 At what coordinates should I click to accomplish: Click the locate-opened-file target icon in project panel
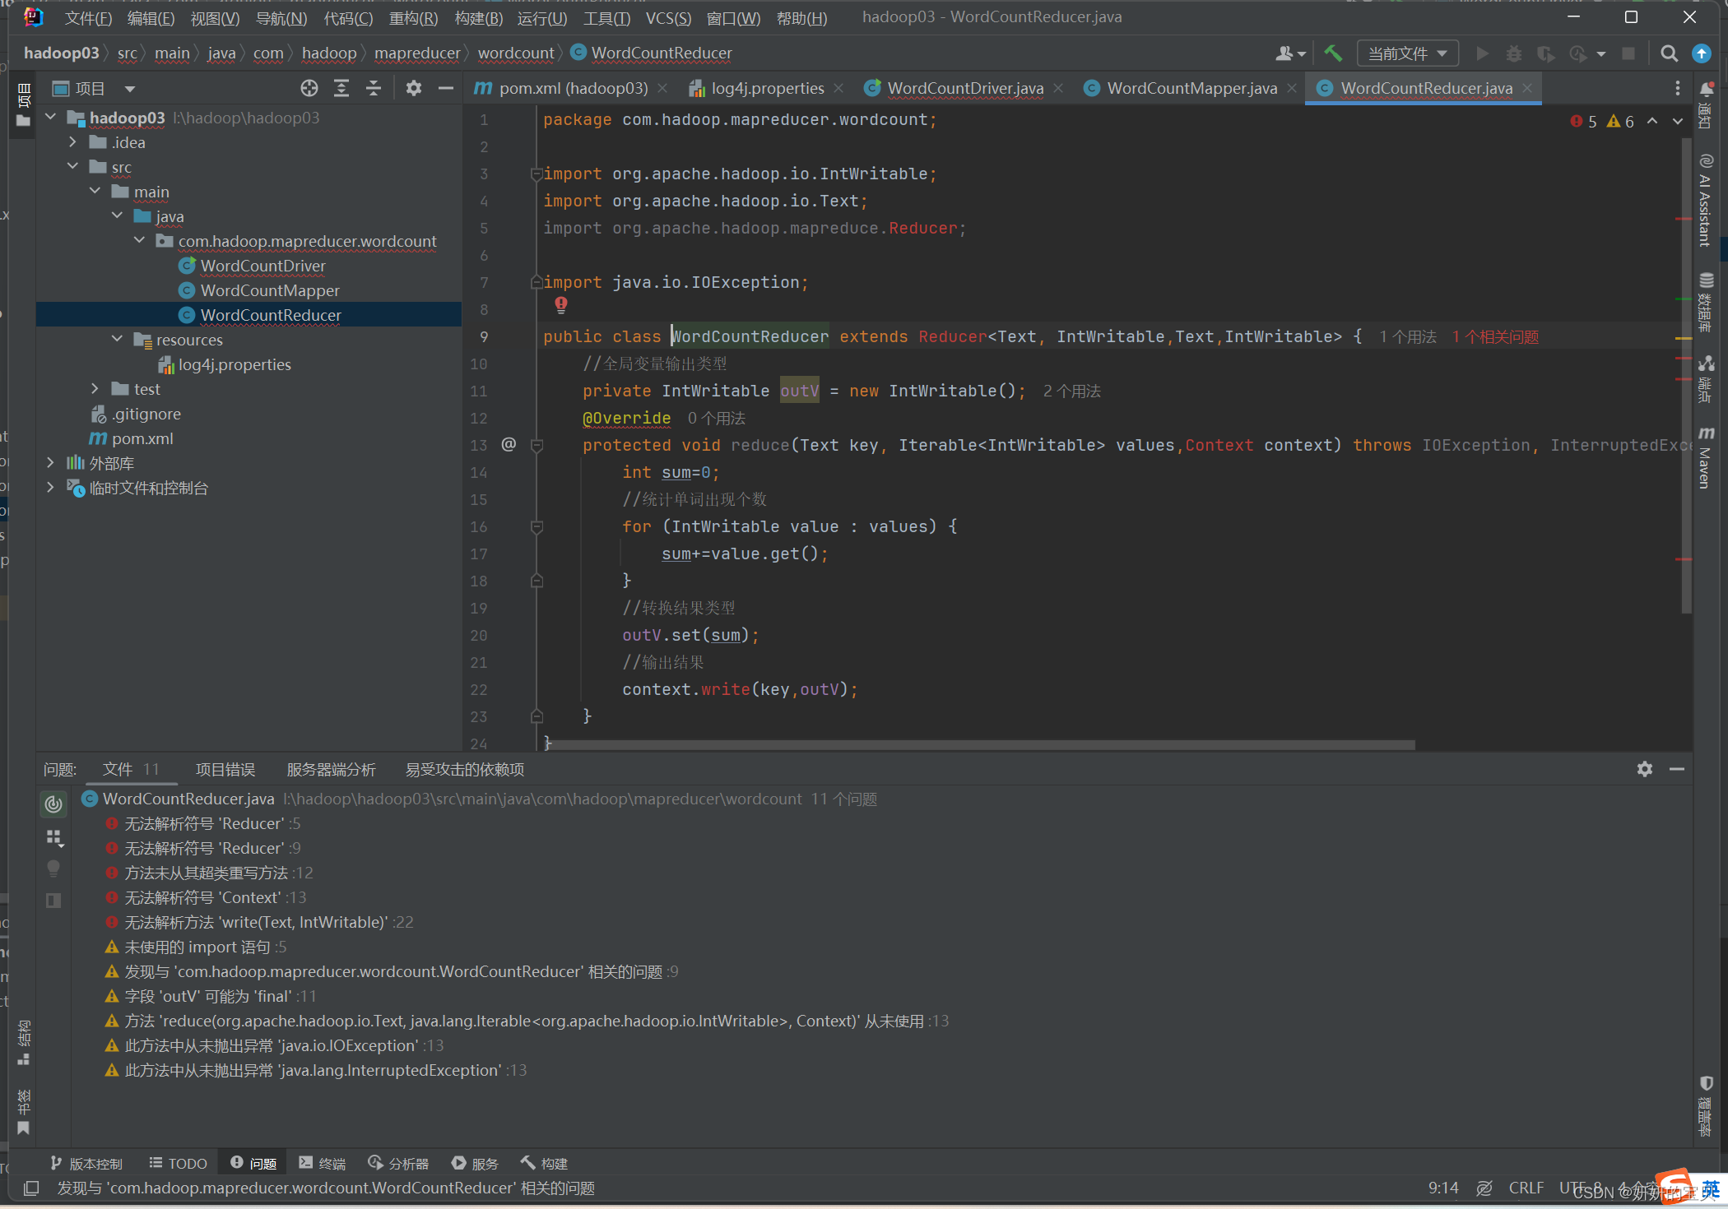tap(309, 88)
